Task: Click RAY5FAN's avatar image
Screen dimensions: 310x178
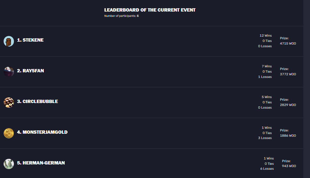Action: click(9, 72)
